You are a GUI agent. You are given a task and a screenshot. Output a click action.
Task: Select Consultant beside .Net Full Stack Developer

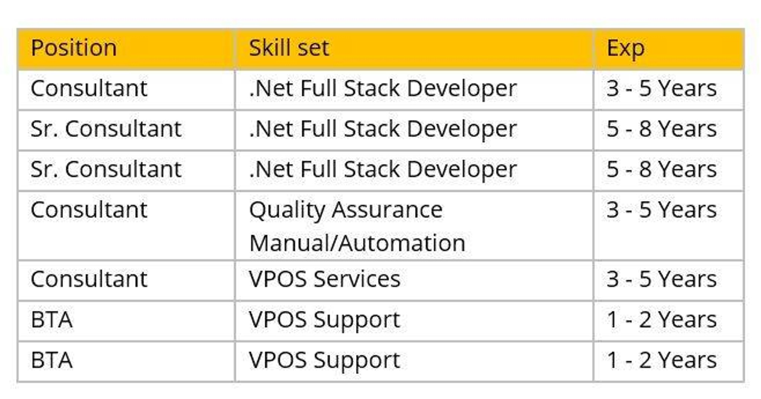click(89, 88)
